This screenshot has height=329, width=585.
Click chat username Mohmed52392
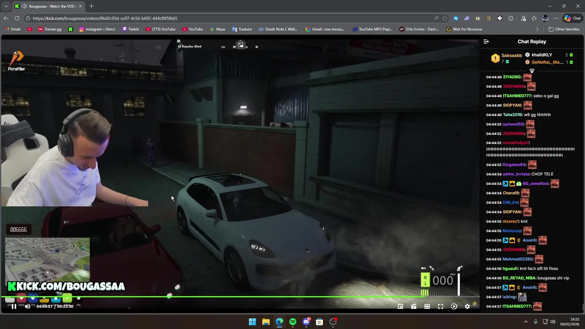(x=518, y=259)
